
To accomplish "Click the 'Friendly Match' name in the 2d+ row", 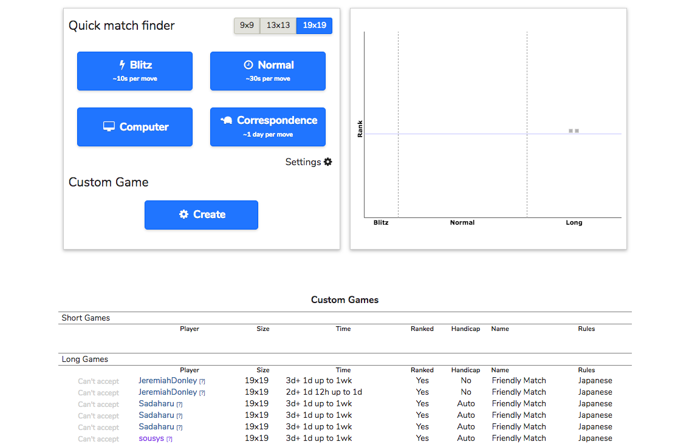I will (519, 392).
